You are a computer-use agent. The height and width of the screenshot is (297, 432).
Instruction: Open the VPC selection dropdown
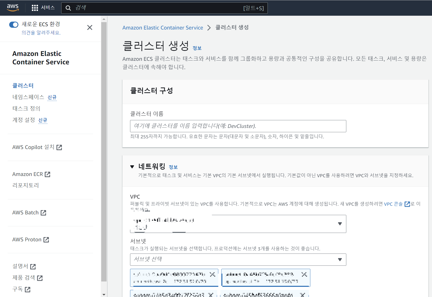(238, 224)
